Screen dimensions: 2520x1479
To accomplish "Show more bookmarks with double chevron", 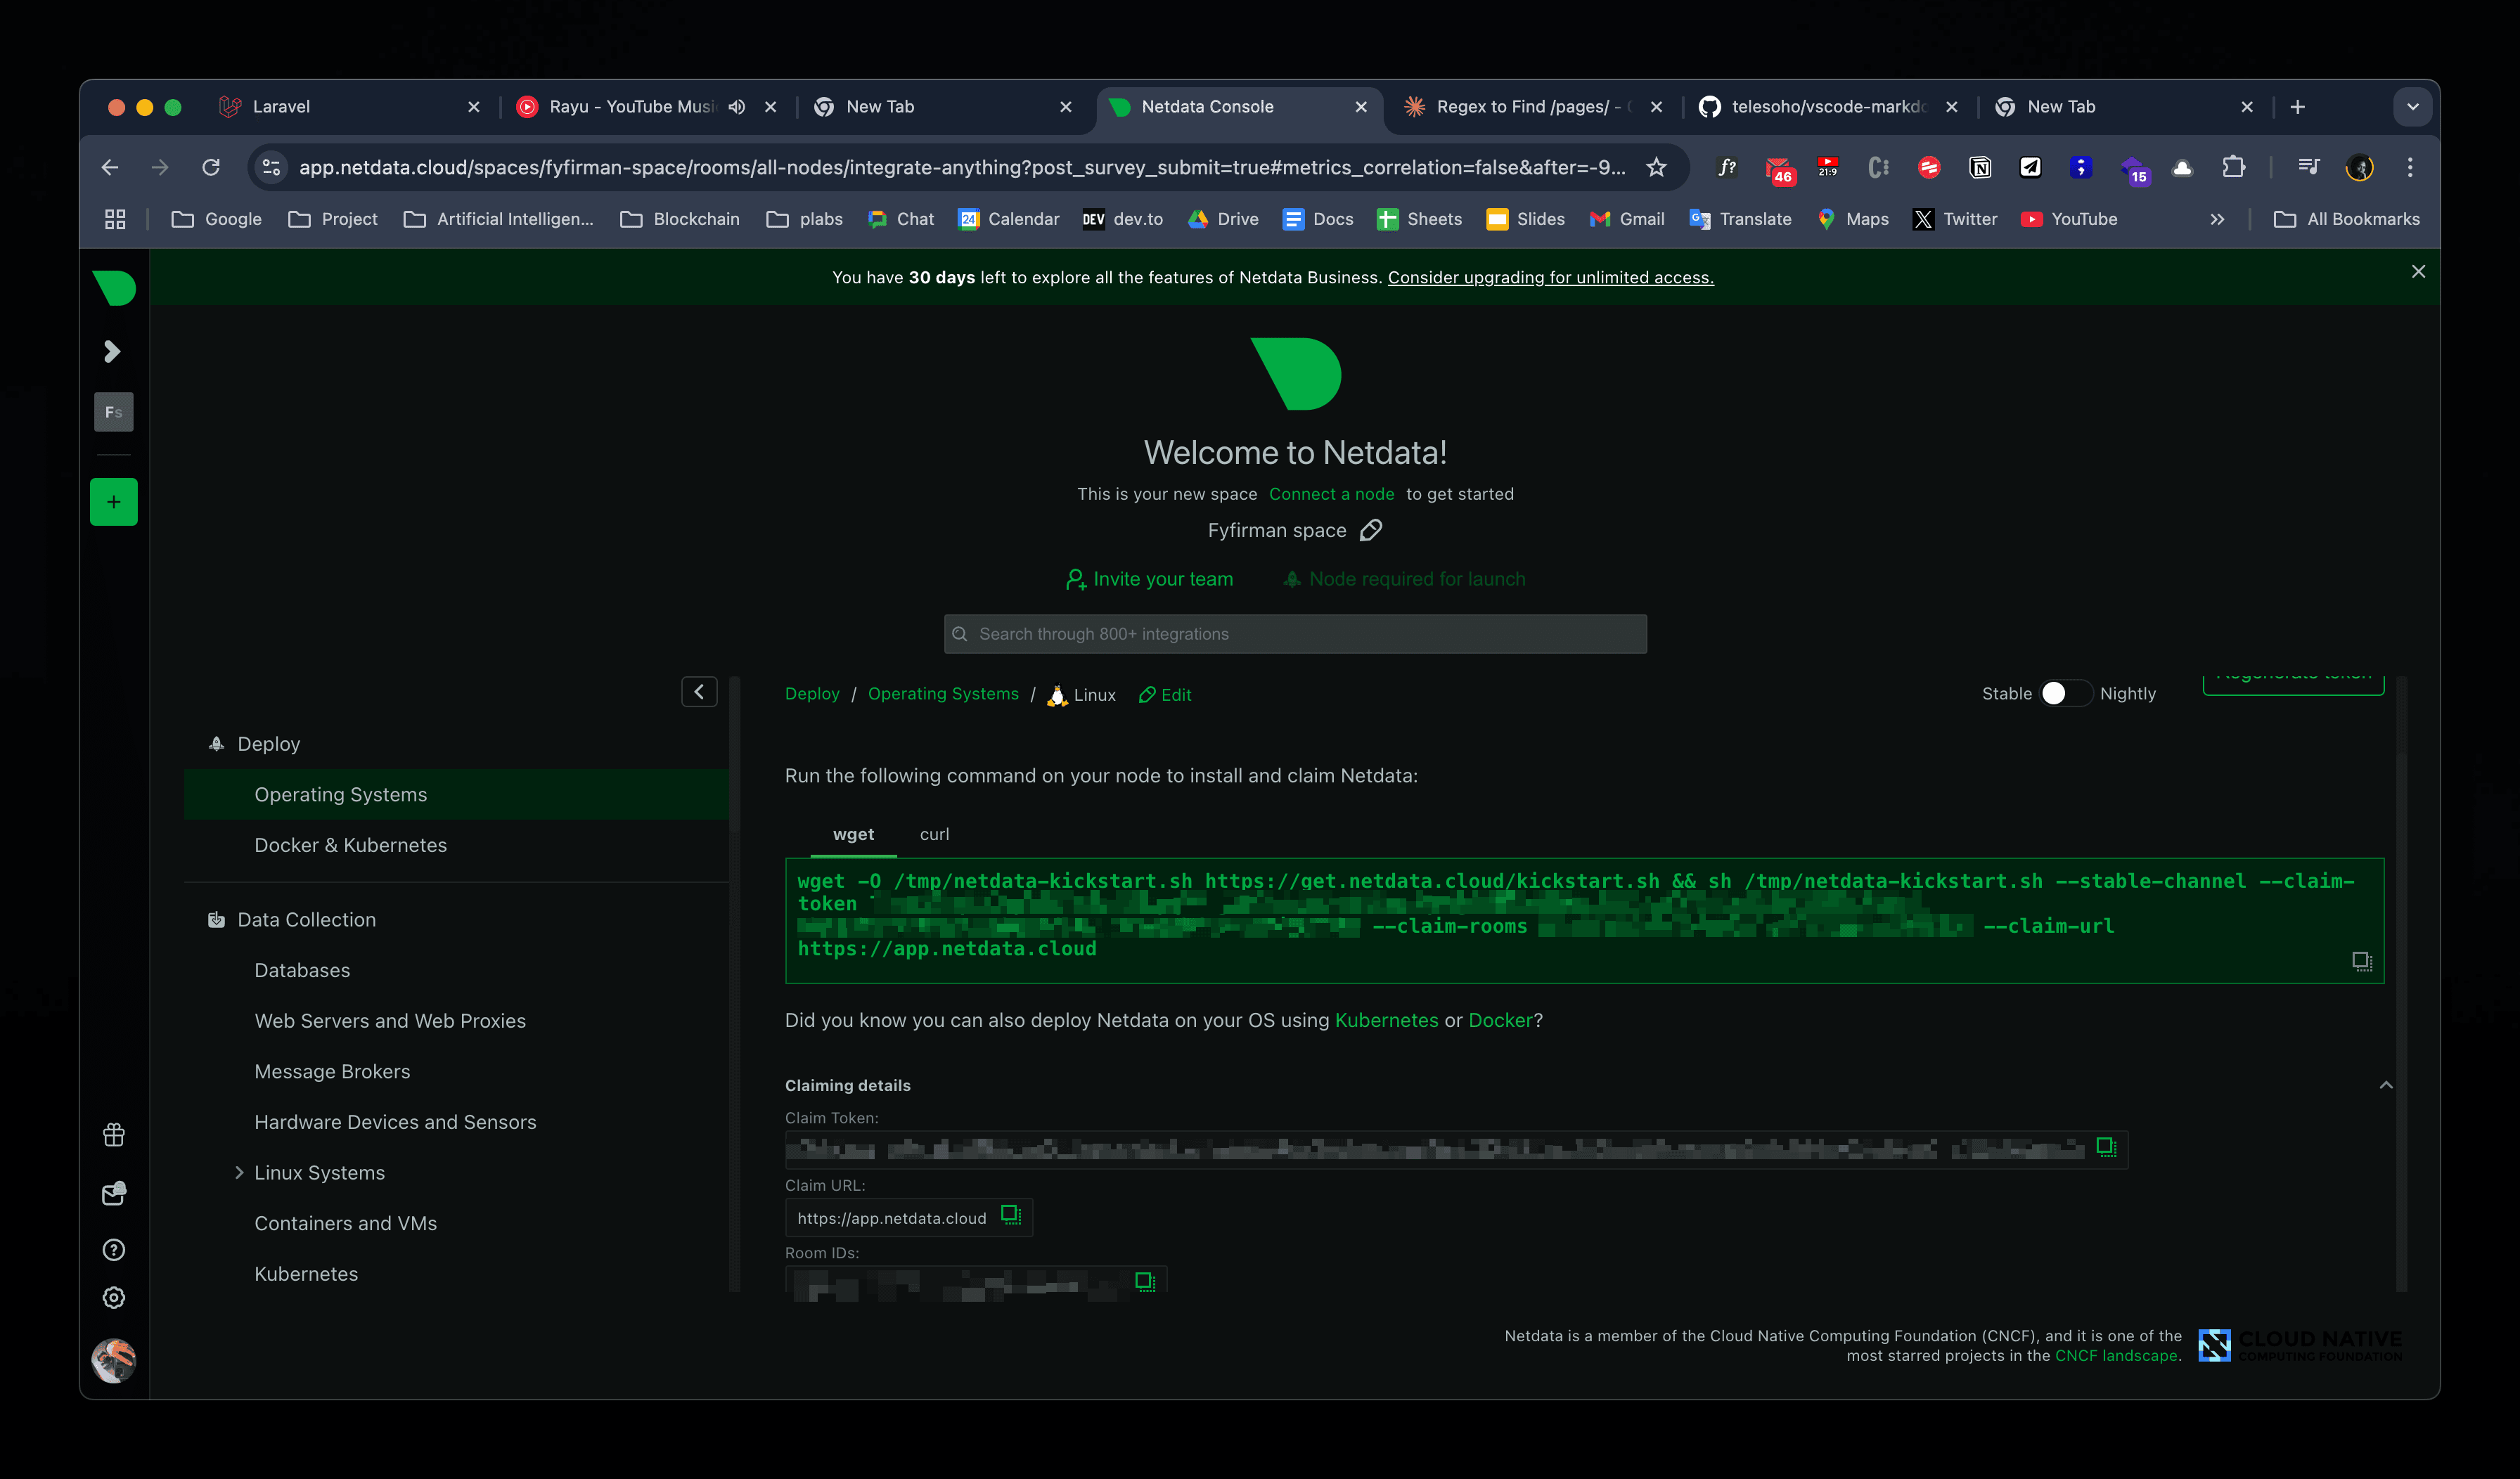I will pyautogui.click(x=2217, y=219).
